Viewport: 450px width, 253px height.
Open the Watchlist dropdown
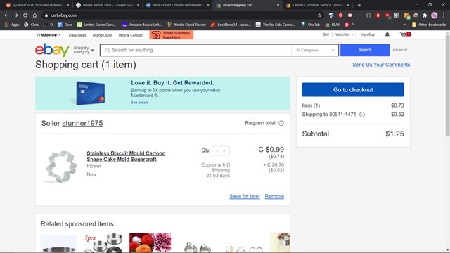click(344, 34)
